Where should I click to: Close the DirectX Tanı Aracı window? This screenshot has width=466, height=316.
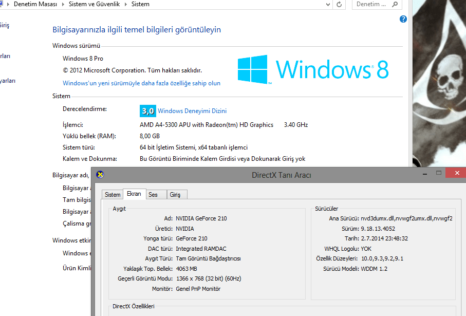[x=457, y=173]
